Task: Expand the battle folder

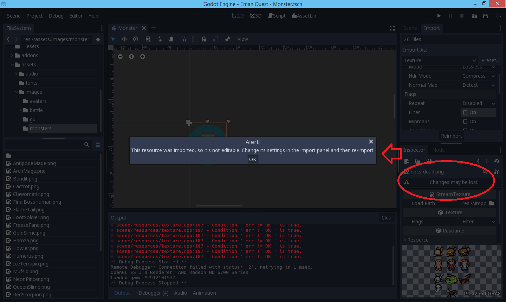Action: point(21,110)
